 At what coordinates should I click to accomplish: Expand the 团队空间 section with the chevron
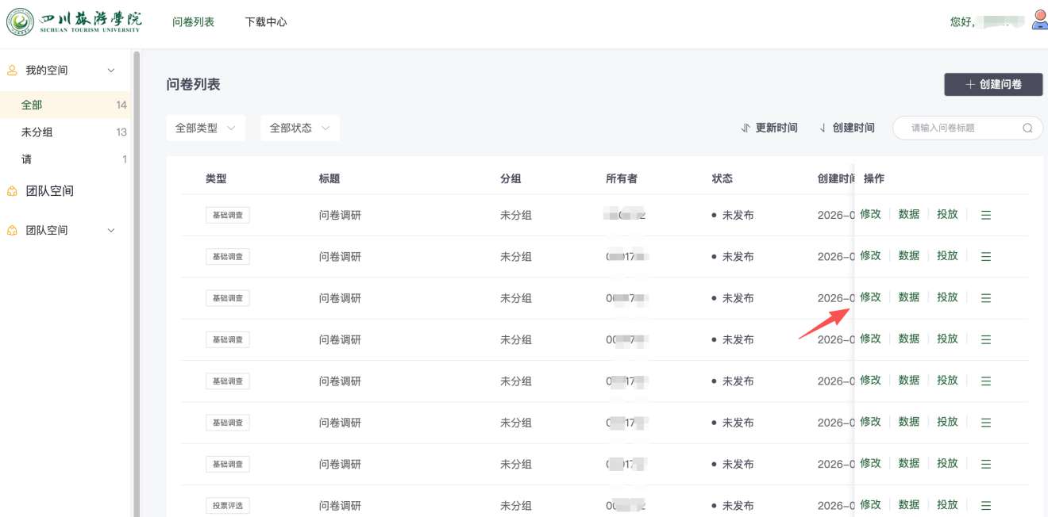111,231
